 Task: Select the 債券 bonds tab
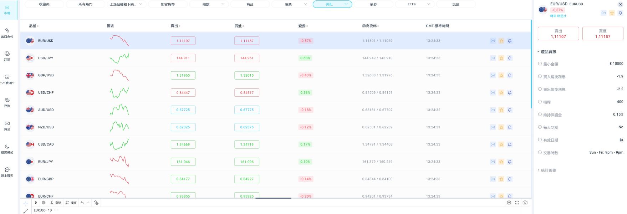[x=373, y=4]
